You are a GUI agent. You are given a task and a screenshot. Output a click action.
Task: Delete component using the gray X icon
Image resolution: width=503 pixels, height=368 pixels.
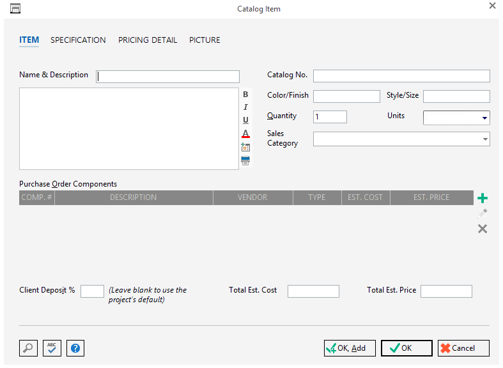point(483,229)
